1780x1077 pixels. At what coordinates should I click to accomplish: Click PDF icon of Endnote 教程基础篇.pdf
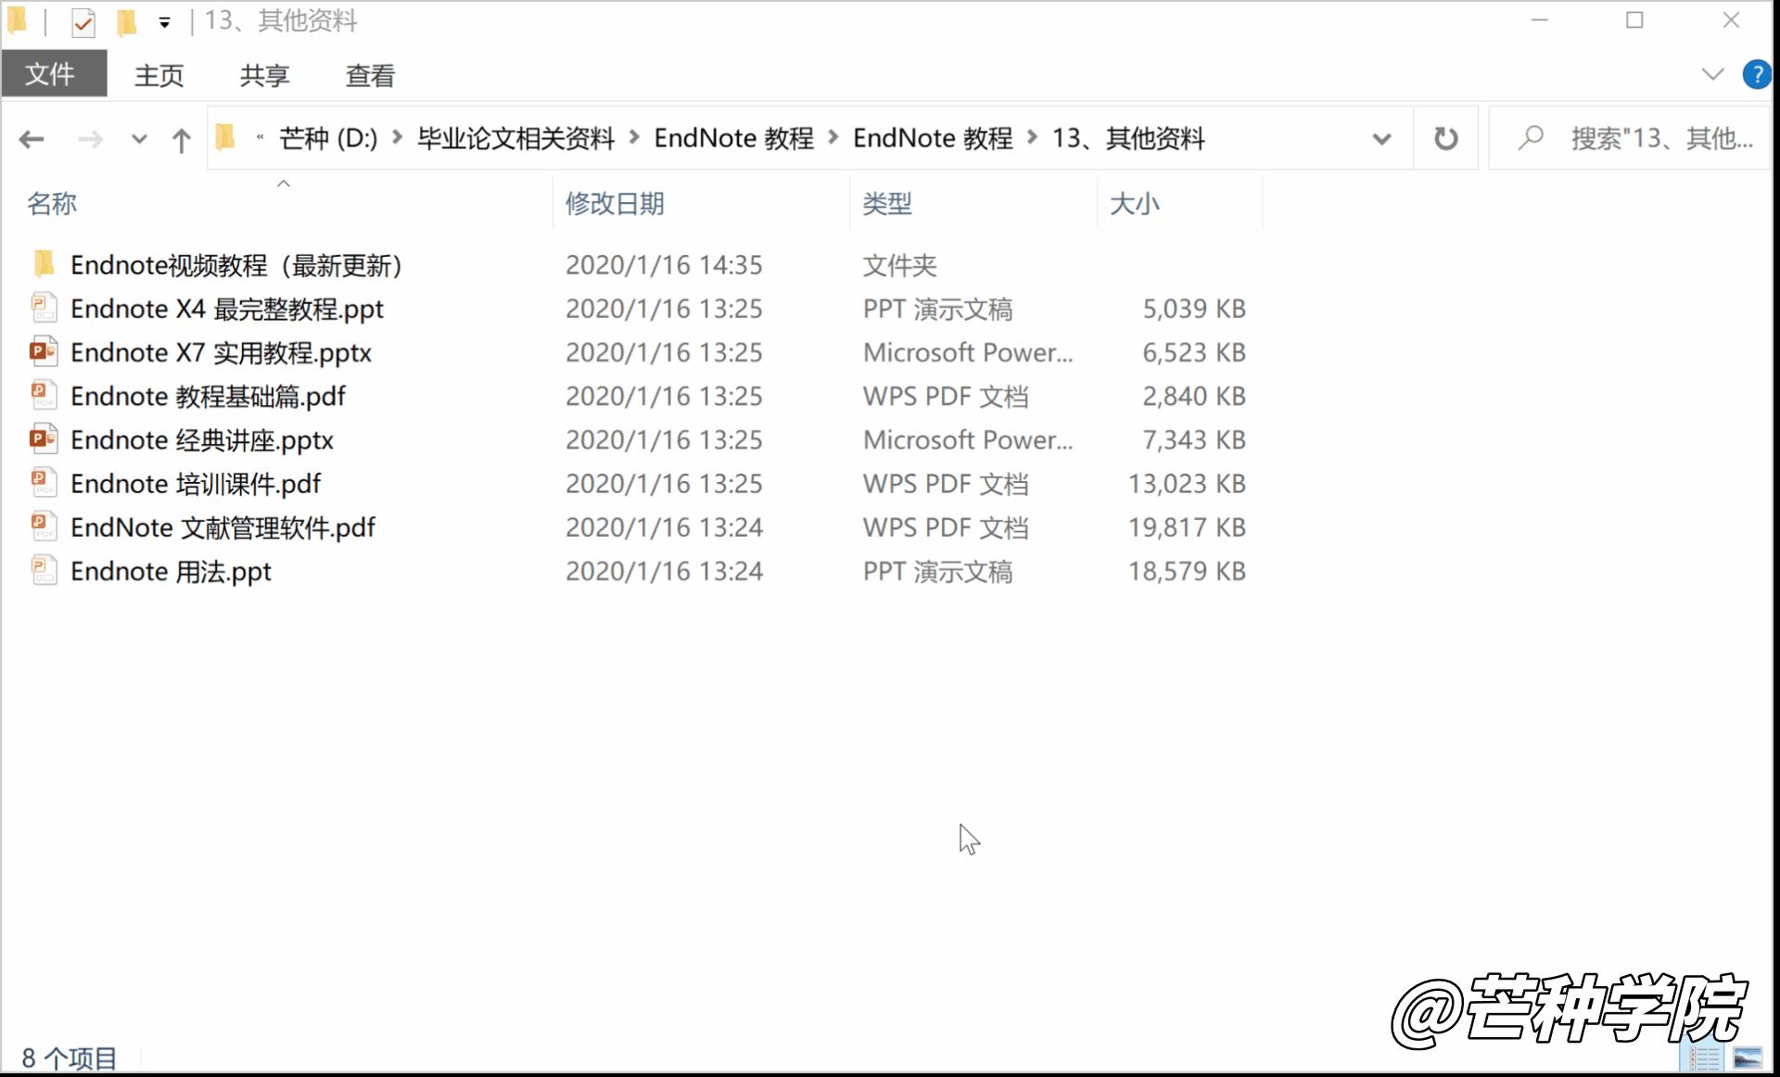(x=44, y=395)
